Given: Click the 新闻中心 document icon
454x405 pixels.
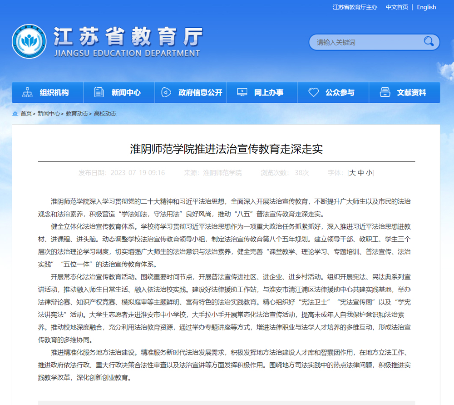Looking at the screenshot, I should click(99, 92).
